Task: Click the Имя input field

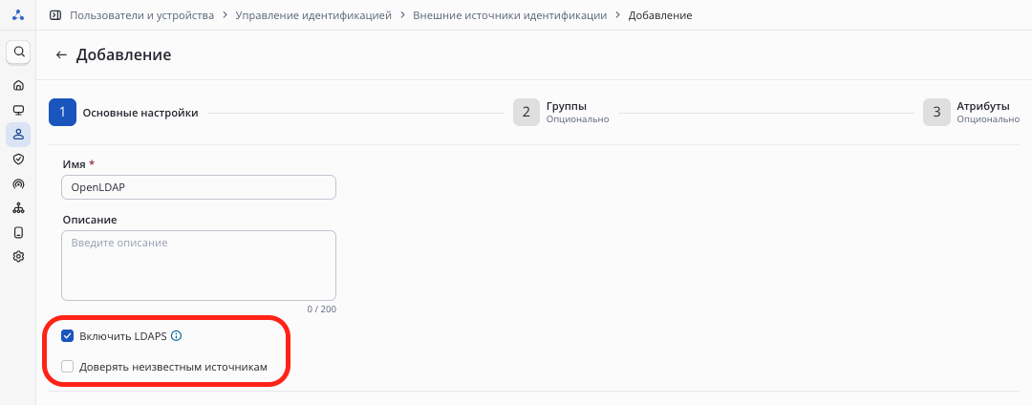Action: [x=199, y=187]
